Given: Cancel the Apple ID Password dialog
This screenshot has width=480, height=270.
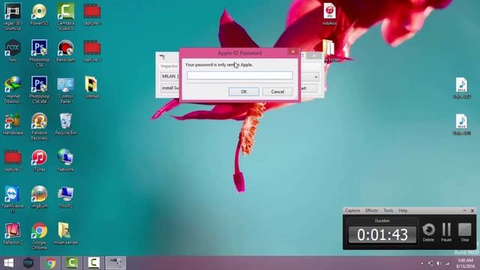Looking at the screenshot, I should (x=277, y=91).
